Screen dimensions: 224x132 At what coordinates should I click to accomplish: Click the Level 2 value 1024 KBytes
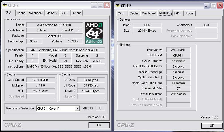pyautogui.click(x=91, y=91)
